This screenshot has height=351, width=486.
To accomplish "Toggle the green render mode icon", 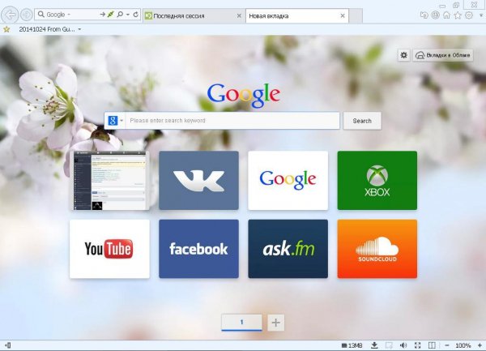I will (111, 15).
